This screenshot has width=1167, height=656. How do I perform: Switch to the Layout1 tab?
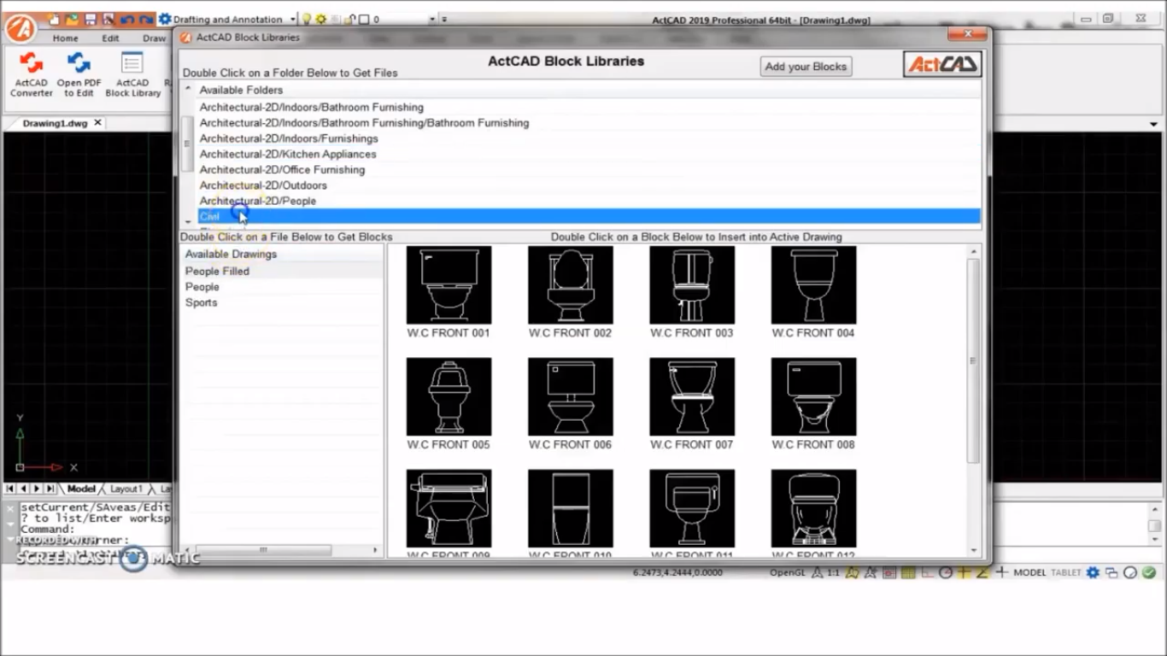tap(126, 489)
